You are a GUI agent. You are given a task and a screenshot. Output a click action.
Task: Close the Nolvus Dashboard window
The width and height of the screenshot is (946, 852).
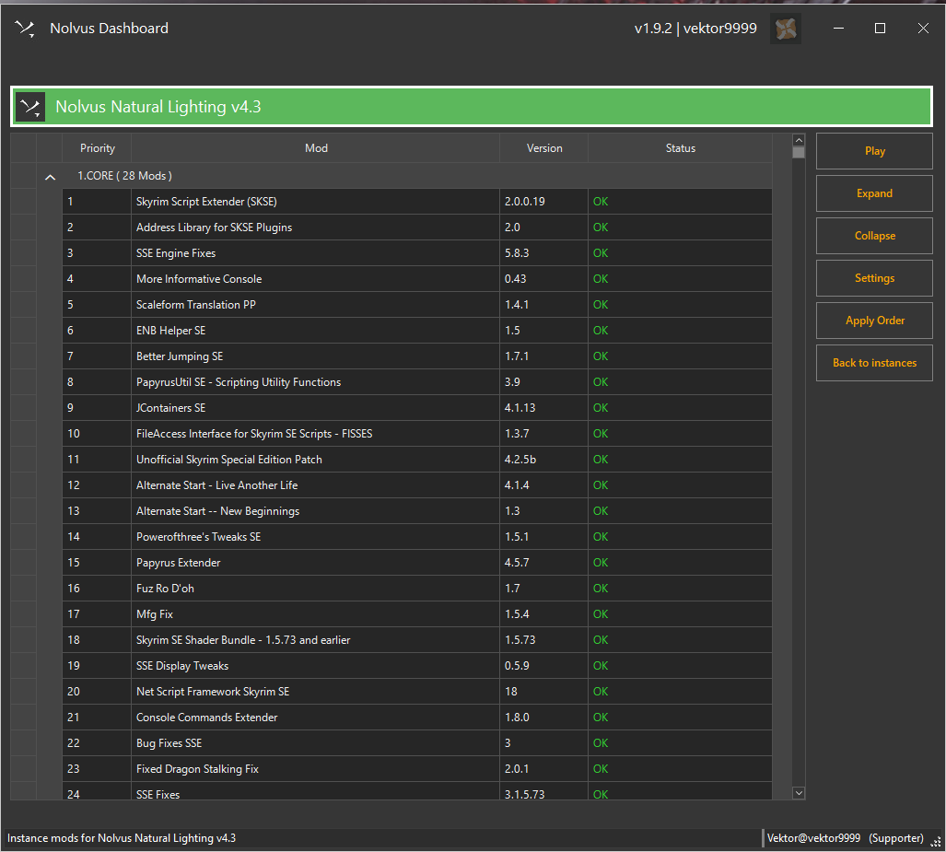click(923, 29)
